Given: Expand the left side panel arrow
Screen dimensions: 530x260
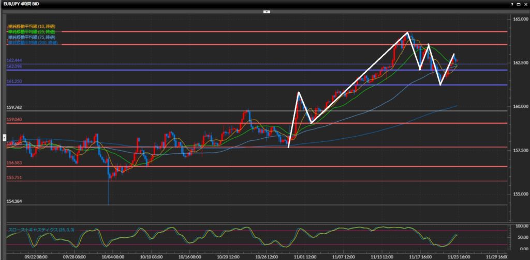Looking at the screenshot, I should 4,138.
